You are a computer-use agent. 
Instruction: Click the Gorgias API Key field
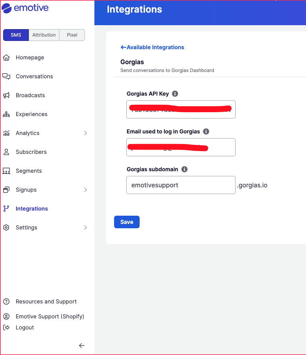click(x=181, y=109)
